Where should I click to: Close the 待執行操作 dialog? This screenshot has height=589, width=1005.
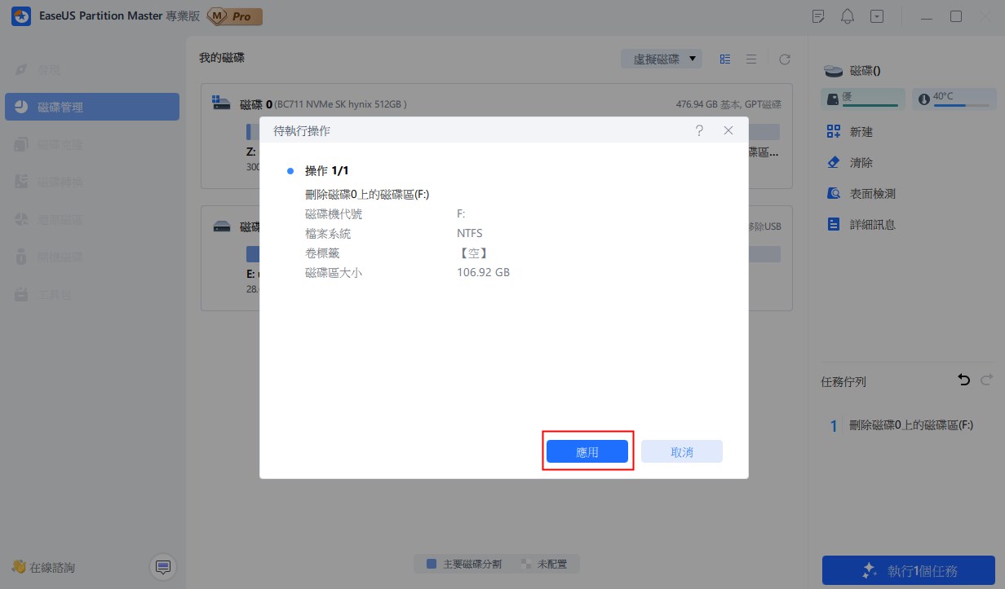point(728,130)
